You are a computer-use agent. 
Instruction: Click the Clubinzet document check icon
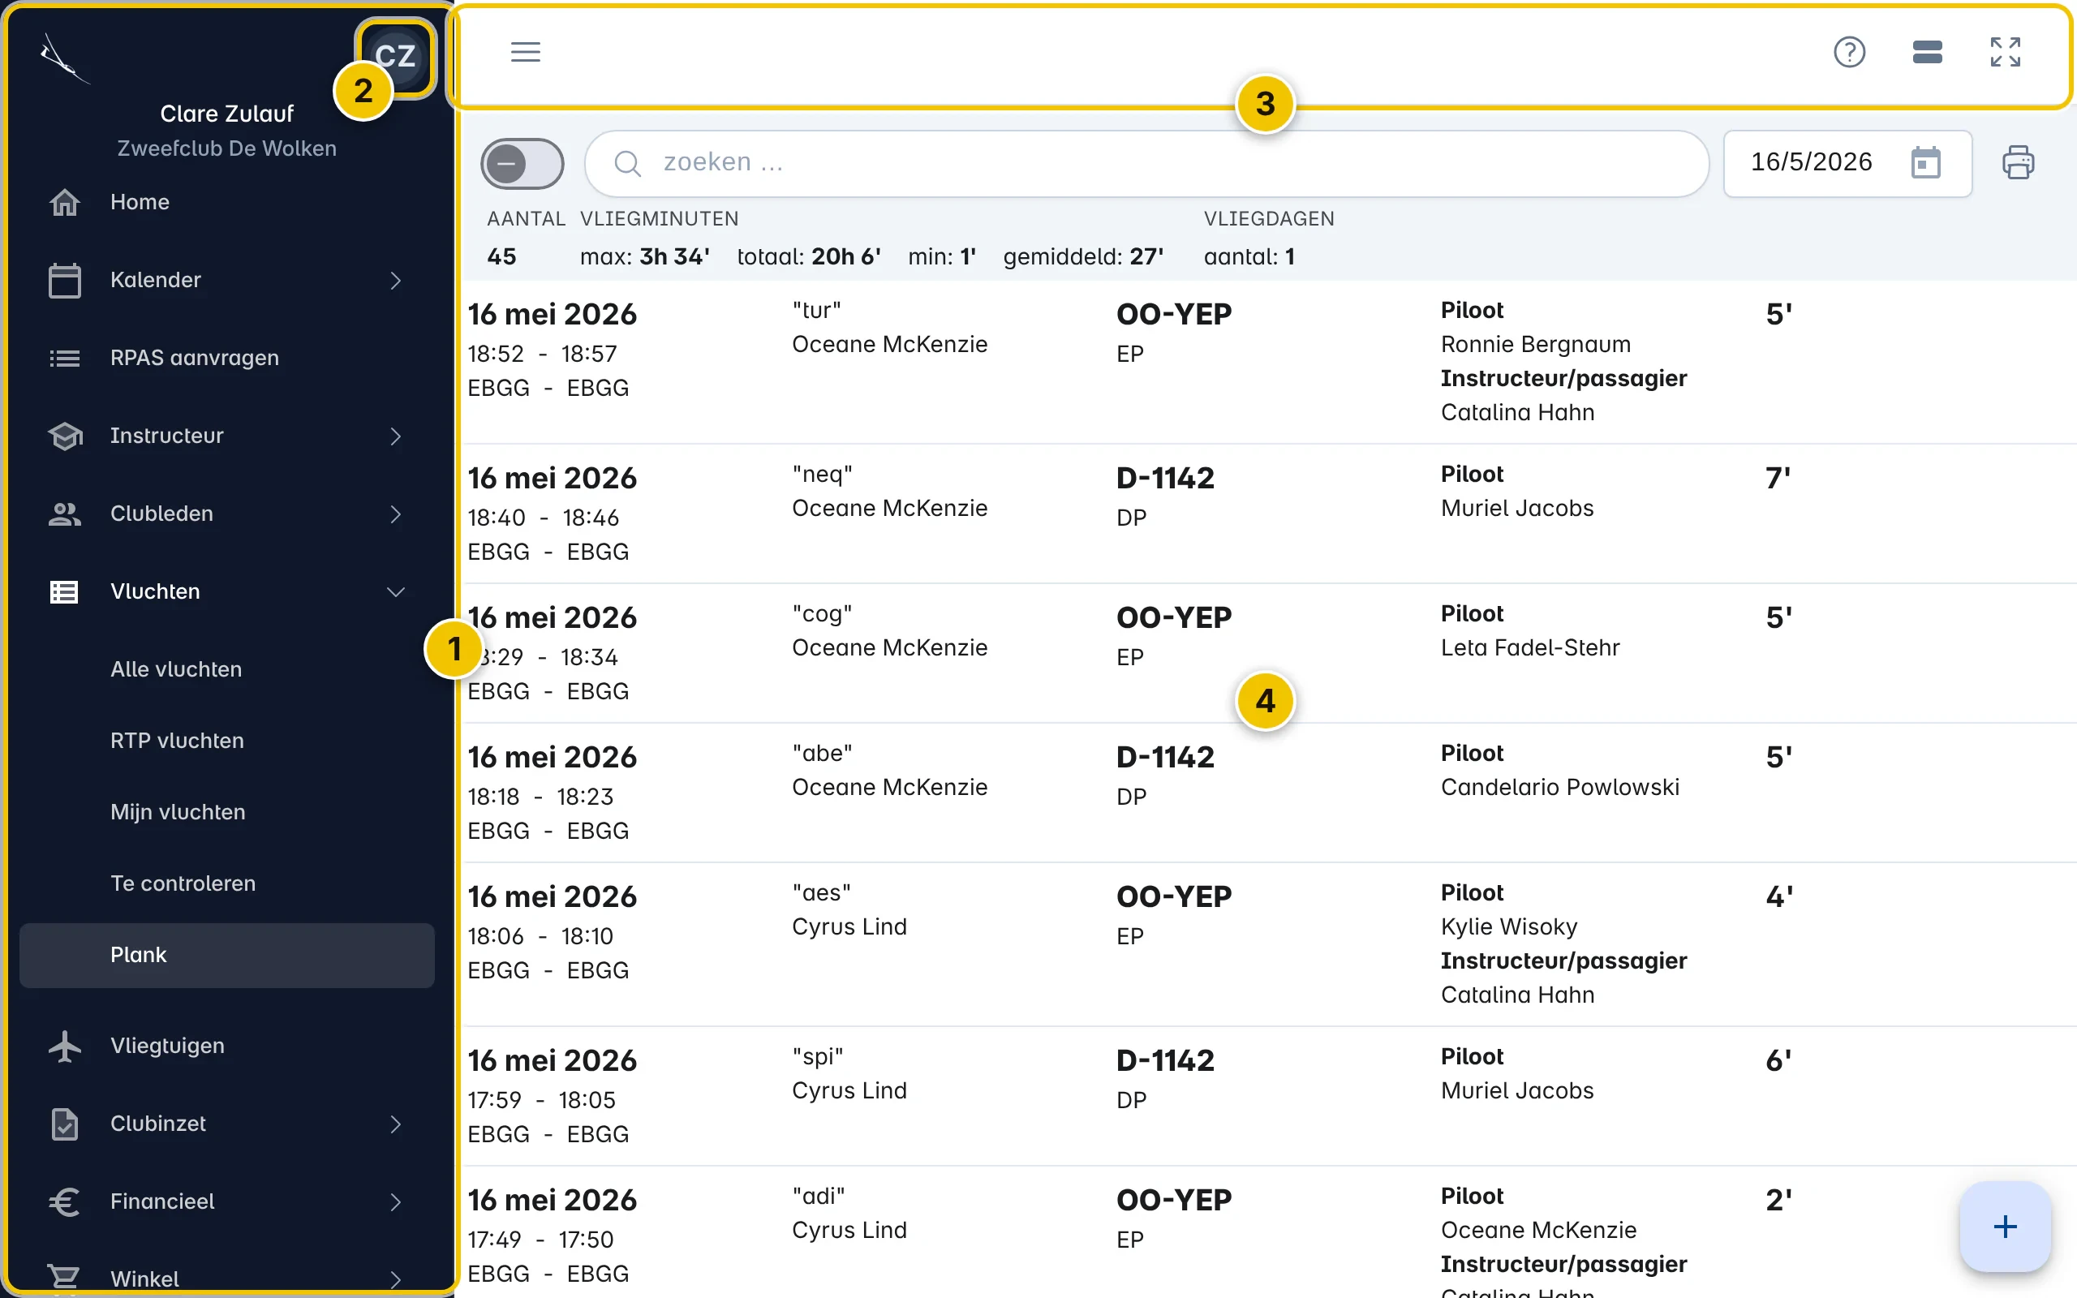[x=64, y=1124]
